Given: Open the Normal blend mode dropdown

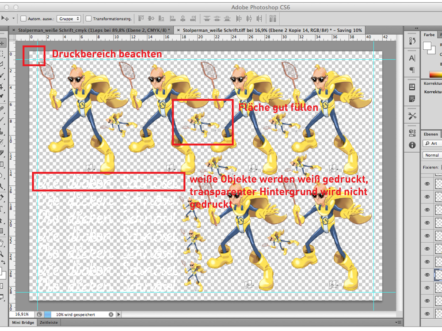Looking at the screenshot, I should (432, 155).
